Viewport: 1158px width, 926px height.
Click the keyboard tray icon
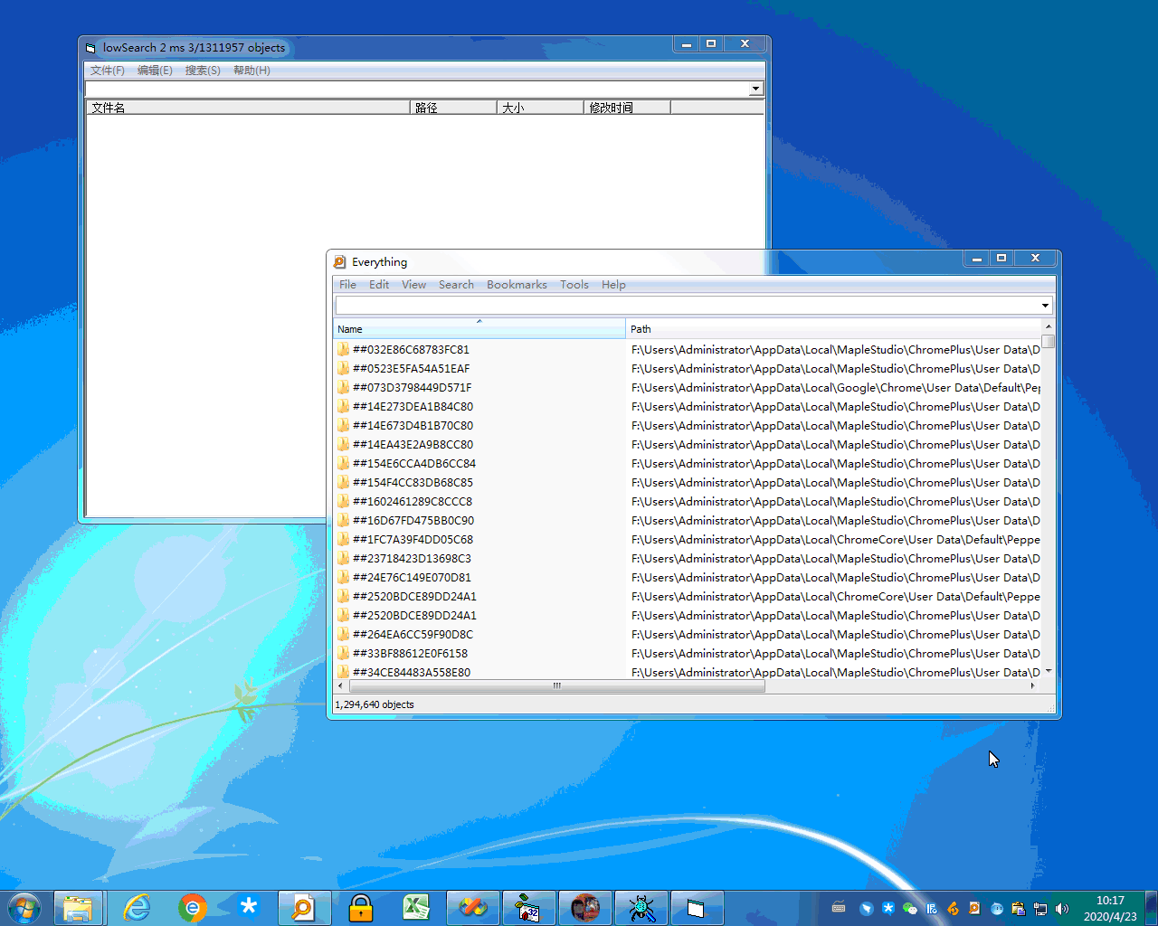(839, 908)
